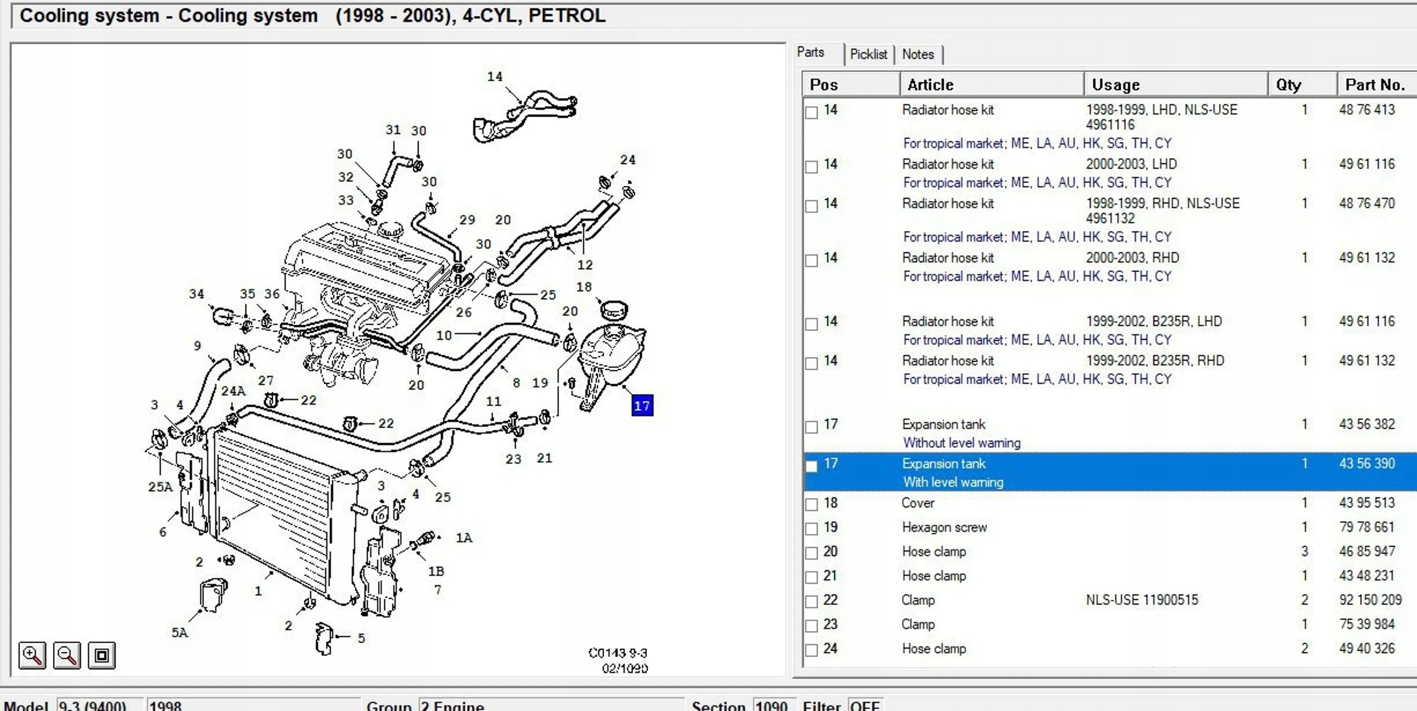Select the radiator part labeled 1
The width and height of the screenshot is (1417, 711).
pyautogui.click(x=258, y=591)
